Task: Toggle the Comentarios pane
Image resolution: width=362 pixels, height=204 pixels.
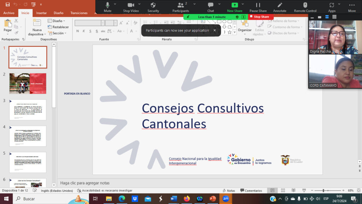Action: click(251, 190)
